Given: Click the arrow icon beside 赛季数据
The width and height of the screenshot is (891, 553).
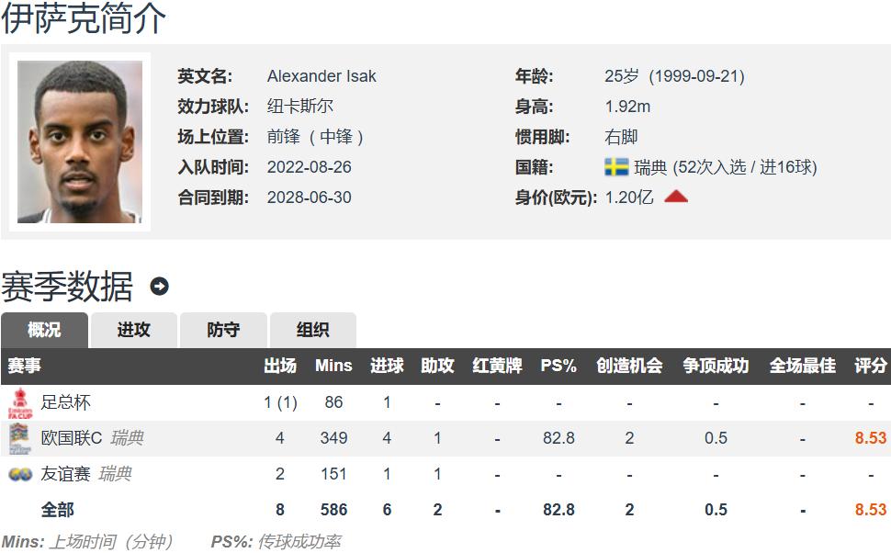Looking at the screenshot, I should 160,287.
